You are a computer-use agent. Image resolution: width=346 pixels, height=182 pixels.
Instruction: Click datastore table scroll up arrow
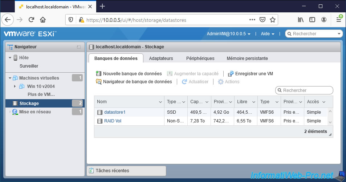tap(330, 111)
